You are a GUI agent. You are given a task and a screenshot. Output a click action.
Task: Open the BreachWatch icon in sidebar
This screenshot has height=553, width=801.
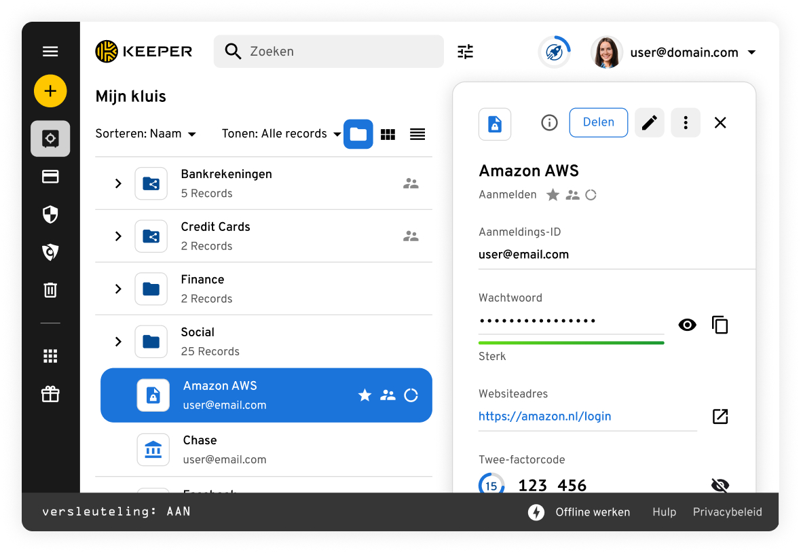click(x=50, y=252)
